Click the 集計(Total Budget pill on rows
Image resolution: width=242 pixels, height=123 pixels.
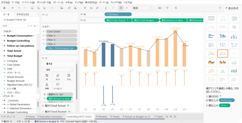(145, 20)
